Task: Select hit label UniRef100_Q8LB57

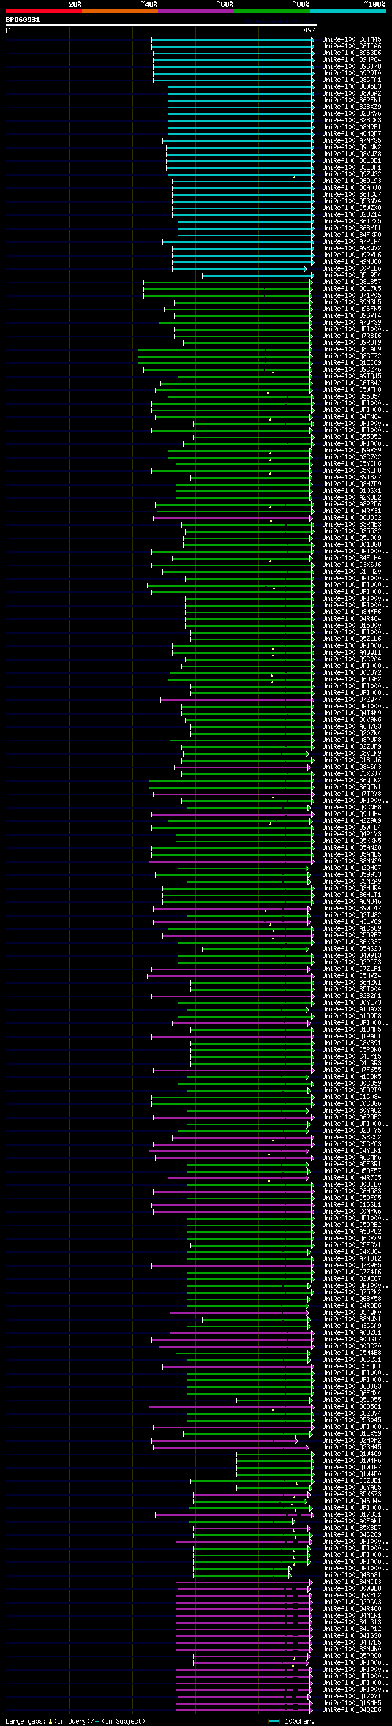Action: click(352, 282)
